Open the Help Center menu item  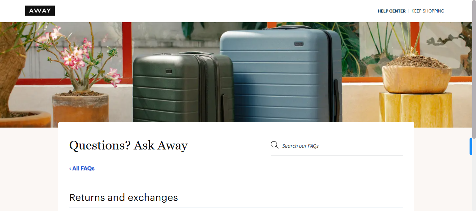click(x=391, y=11)
